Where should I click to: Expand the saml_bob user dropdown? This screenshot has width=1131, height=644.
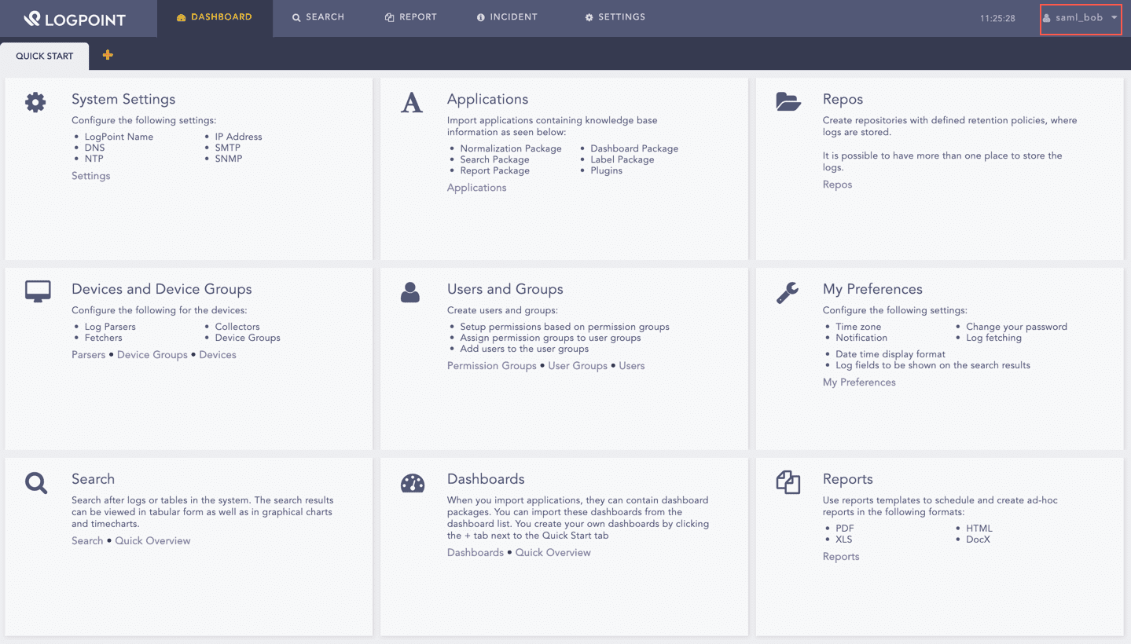point(1081,18)
